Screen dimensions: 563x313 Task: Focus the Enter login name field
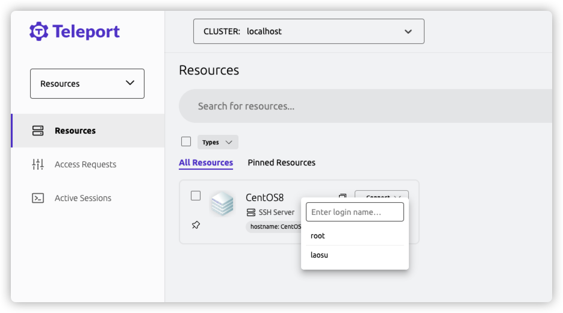pyautogui.click(x=355, y=212)
